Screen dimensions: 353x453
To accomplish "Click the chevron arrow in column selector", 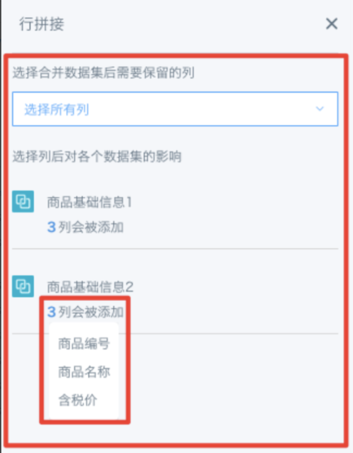I will point(320,109).
